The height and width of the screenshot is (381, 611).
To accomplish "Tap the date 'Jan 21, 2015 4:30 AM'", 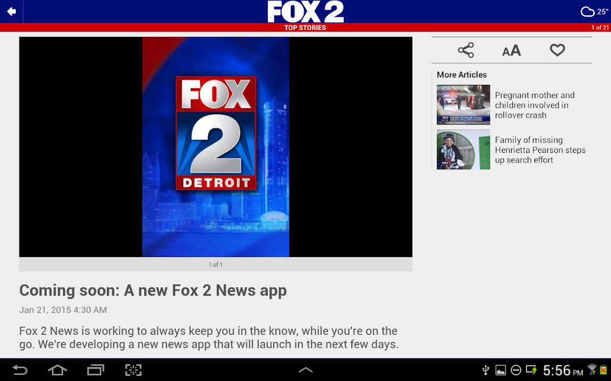I will pyautogui.click(x=63, y=310).
